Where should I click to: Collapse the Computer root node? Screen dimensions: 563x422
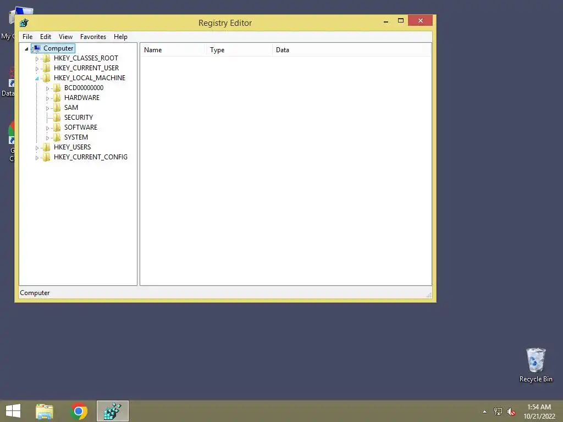coord(26,49)
